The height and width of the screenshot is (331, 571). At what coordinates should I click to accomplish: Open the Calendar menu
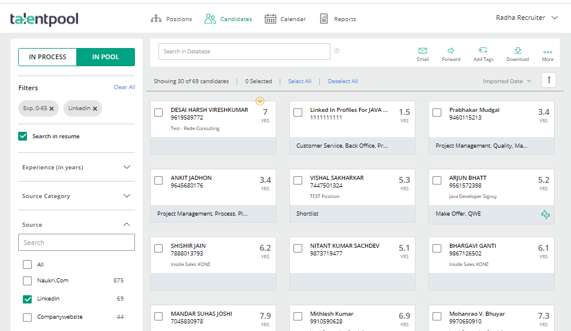[x=285, y=19]
